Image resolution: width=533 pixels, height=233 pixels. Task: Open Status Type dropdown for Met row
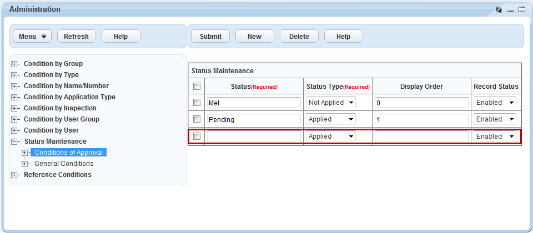[x=331, y=103]
